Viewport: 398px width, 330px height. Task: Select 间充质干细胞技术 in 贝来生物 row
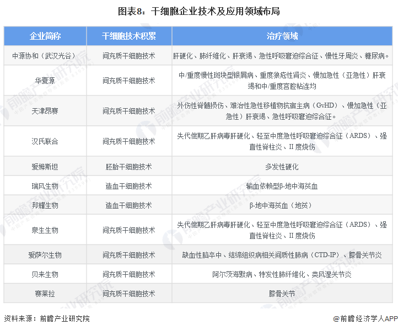pyautogui.click(x=129, y=274)
